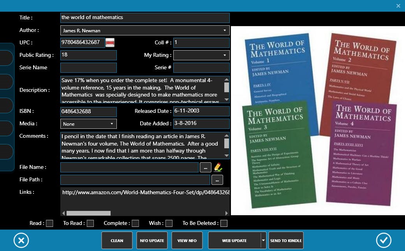405x251 pixels.
Task: Enable the Wish checkbox
Action: coord(169,223)
